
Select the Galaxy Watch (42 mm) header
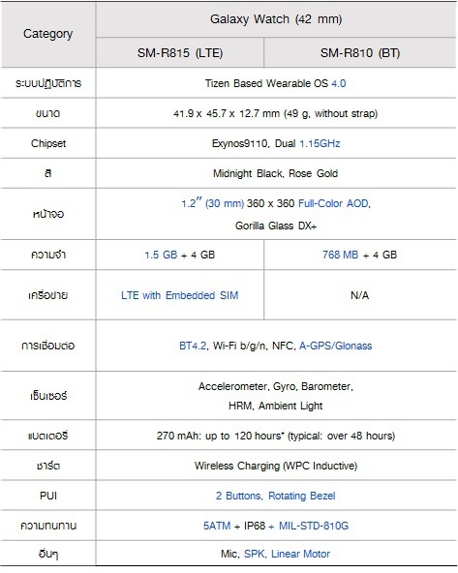[276, 19]
